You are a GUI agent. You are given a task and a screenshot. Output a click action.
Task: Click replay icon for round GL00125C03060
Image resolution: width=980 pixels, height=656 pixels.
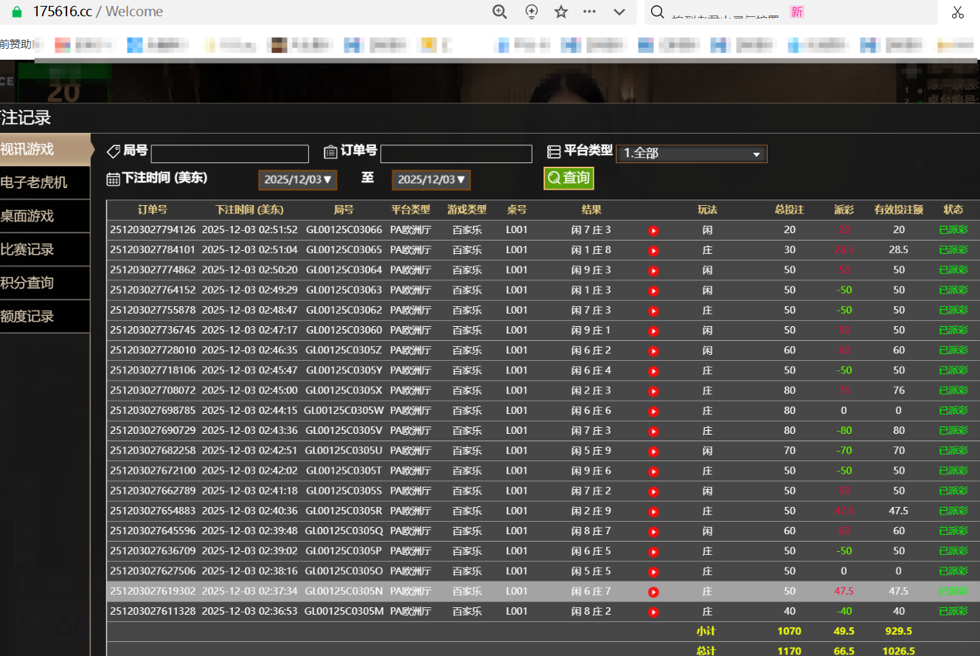[653, 331]
